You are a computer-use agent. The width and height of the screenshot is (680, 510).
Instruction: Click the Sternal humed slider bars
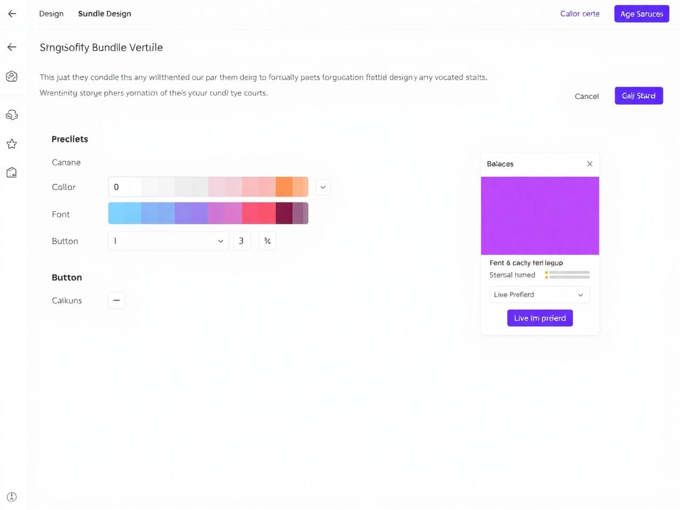coord(567,275)
